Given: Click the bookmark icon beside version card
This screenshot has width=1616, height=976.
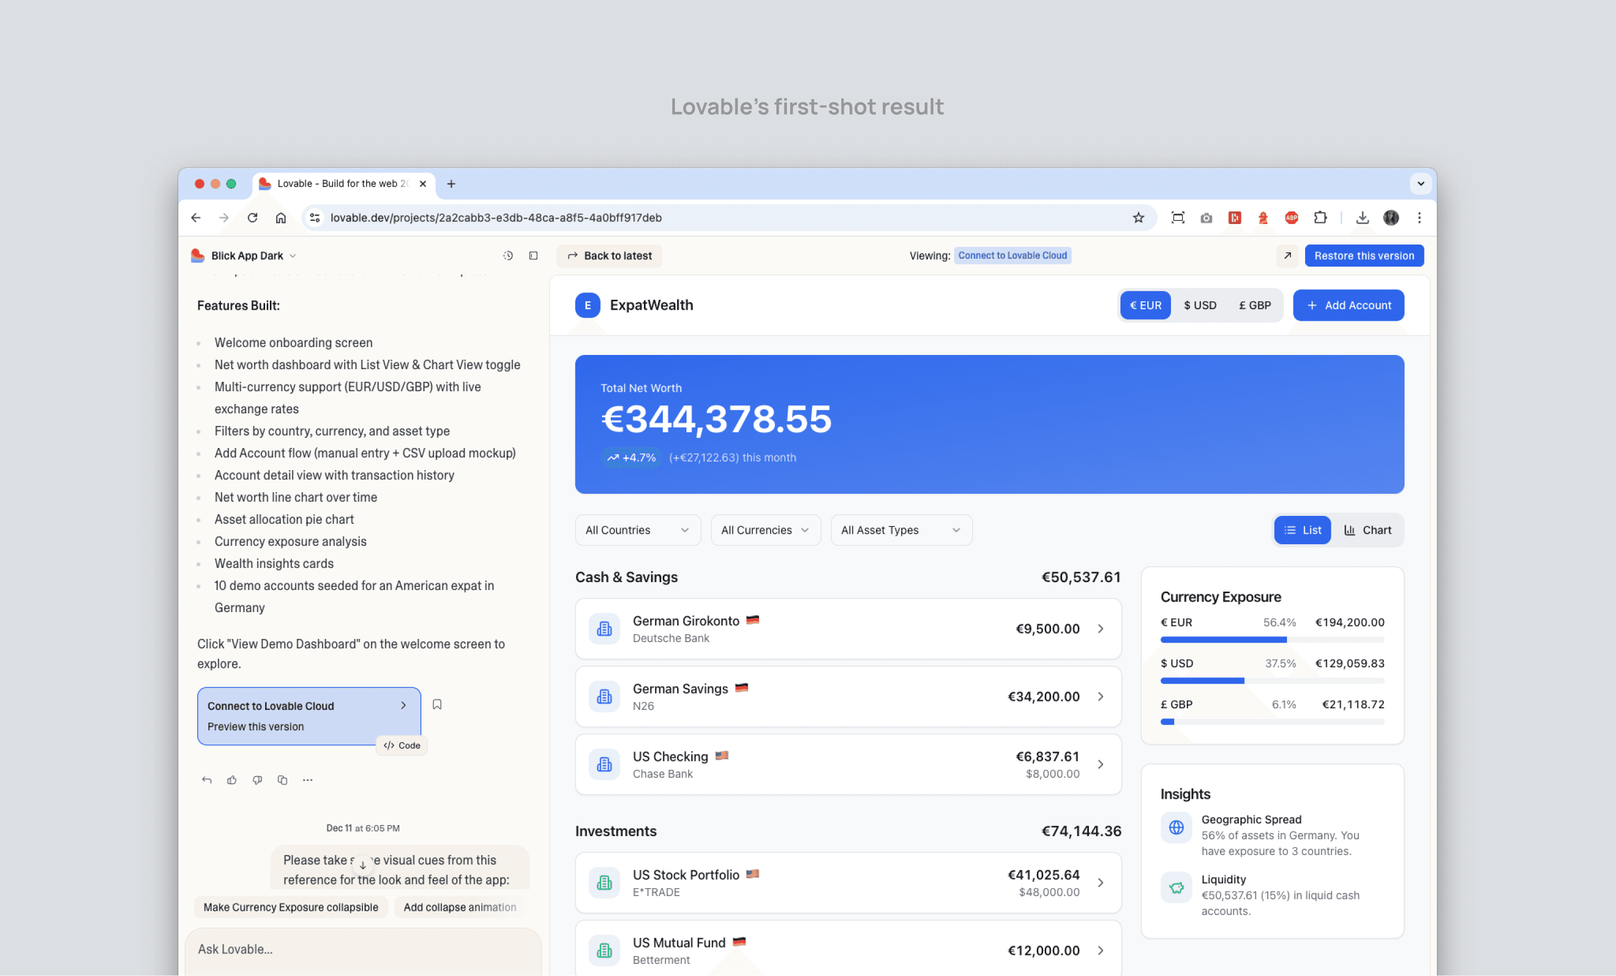Looking at the screenshot, I should click(x=437, y=705).
